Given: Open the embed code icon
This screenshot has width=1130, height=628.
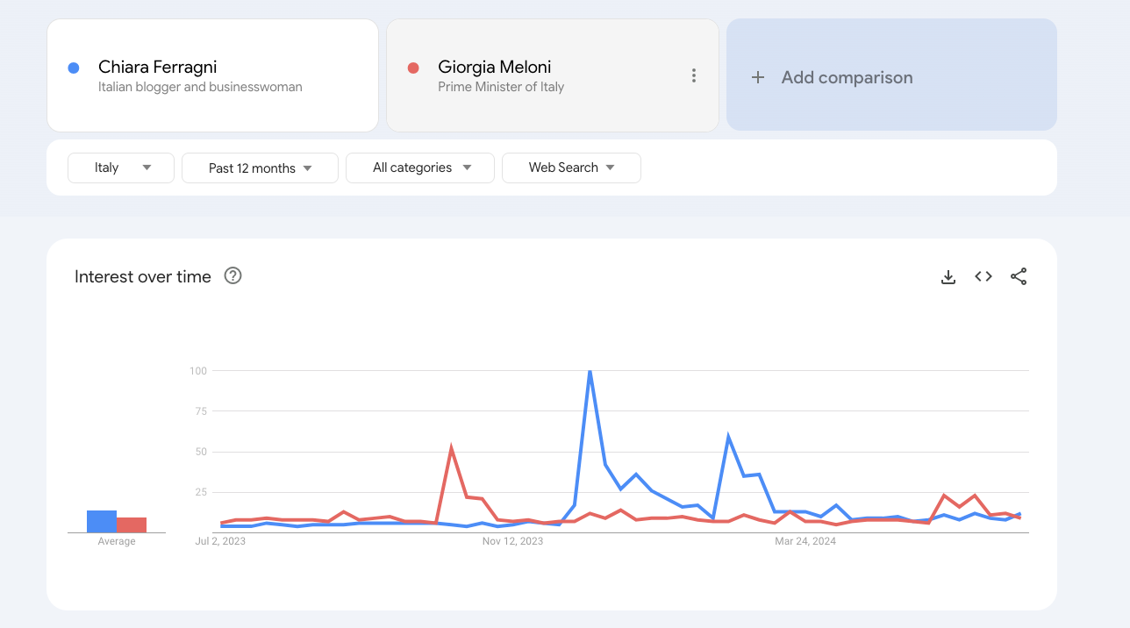Looking at the screenshot, I should pyautogui.click(x=983, y=277).
